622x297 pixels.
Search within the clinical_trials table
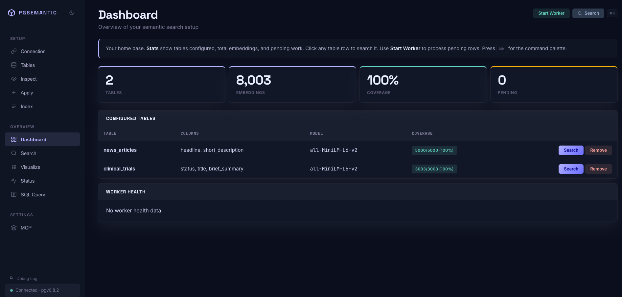click(571, 169)
